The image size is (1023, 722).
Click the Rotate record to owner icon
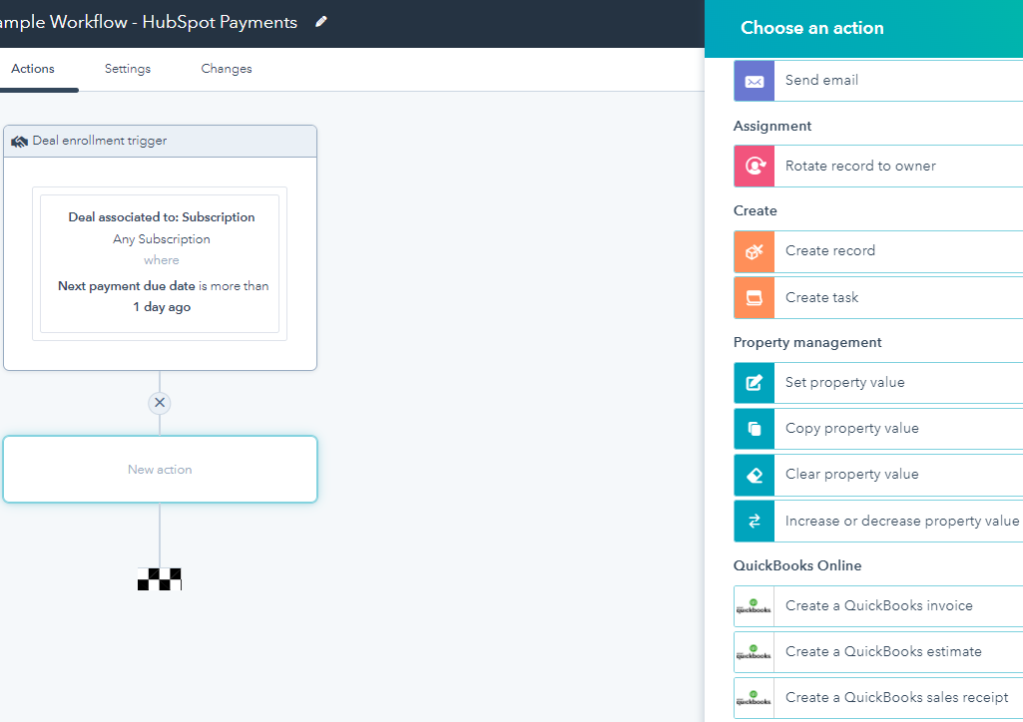(x=755, y=167)
